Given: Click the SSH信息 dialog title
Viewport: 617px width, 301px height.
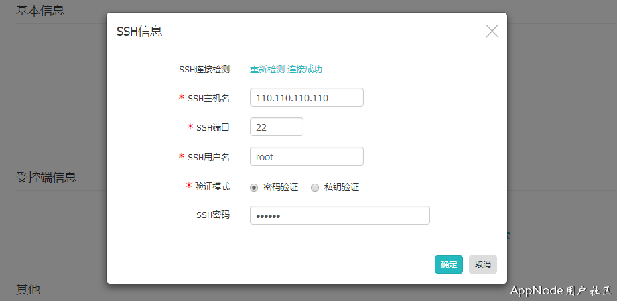Looking at the screenshot, I should tap(139, 32).
